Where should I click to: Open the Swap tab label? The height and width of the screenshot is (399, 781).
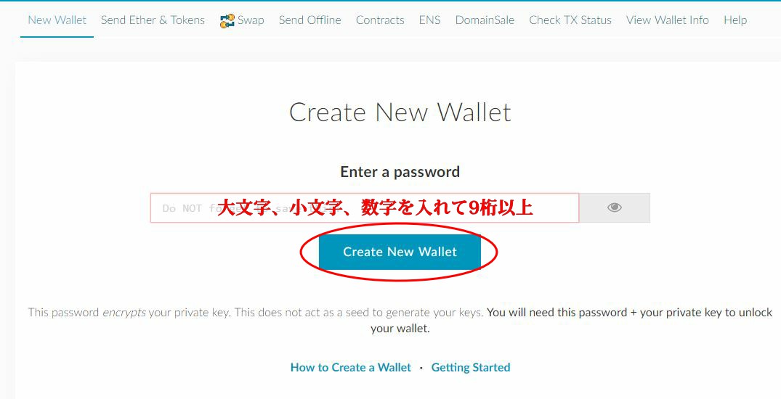click(251, 20)
